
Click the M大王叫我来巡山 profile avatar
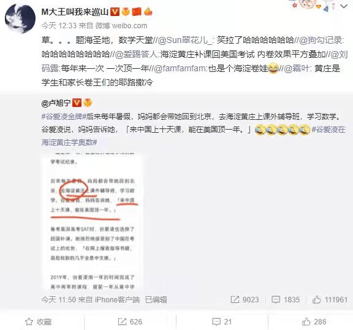(20, 19)
